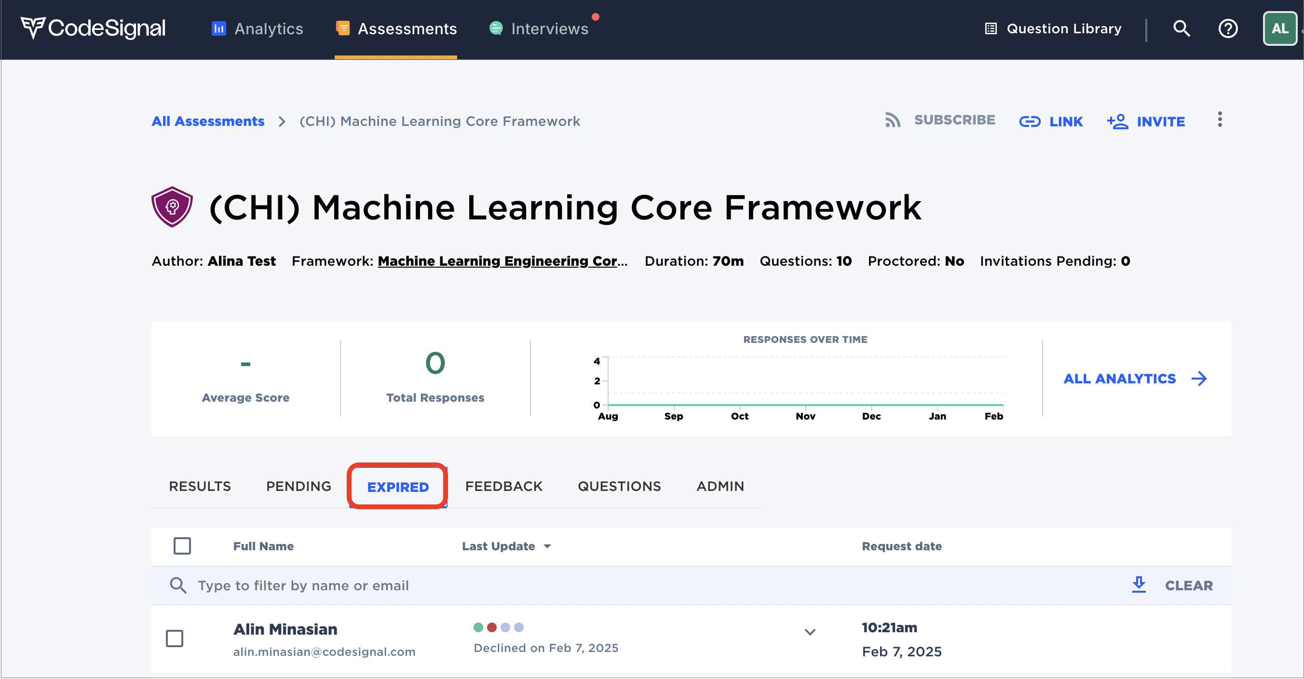The height and width of the screenshot is (679, 1304).
Task: Open the Feedback tab
Action: [x=503, y=486]
